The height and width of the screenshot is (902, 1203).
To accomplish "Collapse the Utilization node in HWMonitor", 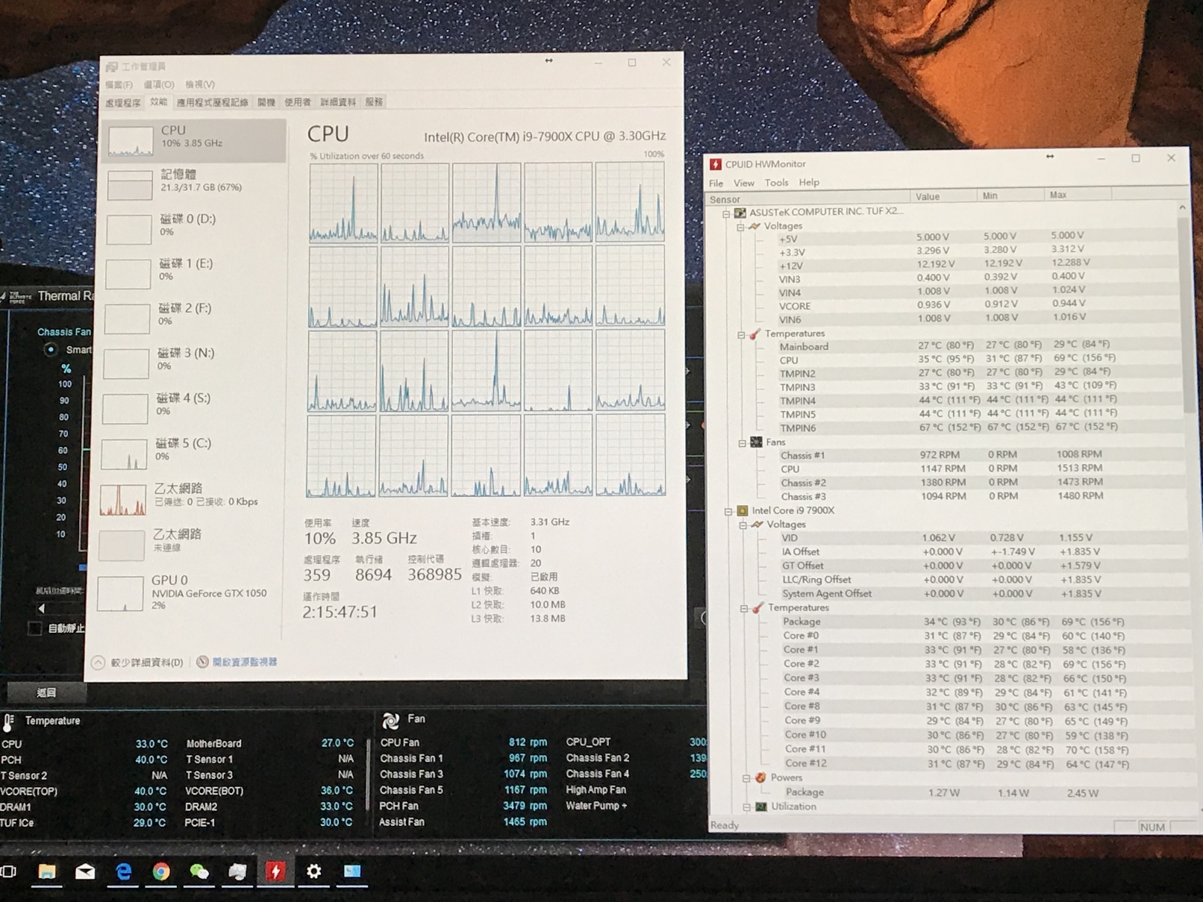I will (x=746, y=807).
